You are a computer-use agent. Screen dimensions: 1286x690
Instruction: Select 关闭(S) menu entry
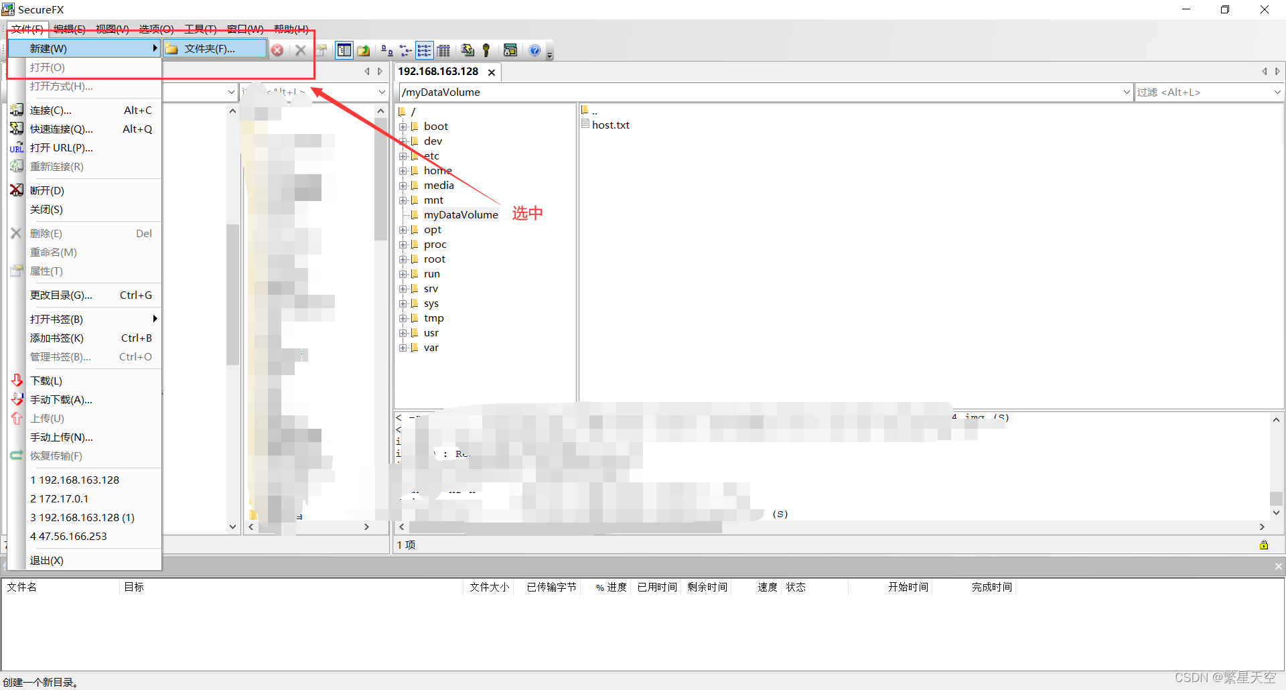pos(84,210)
